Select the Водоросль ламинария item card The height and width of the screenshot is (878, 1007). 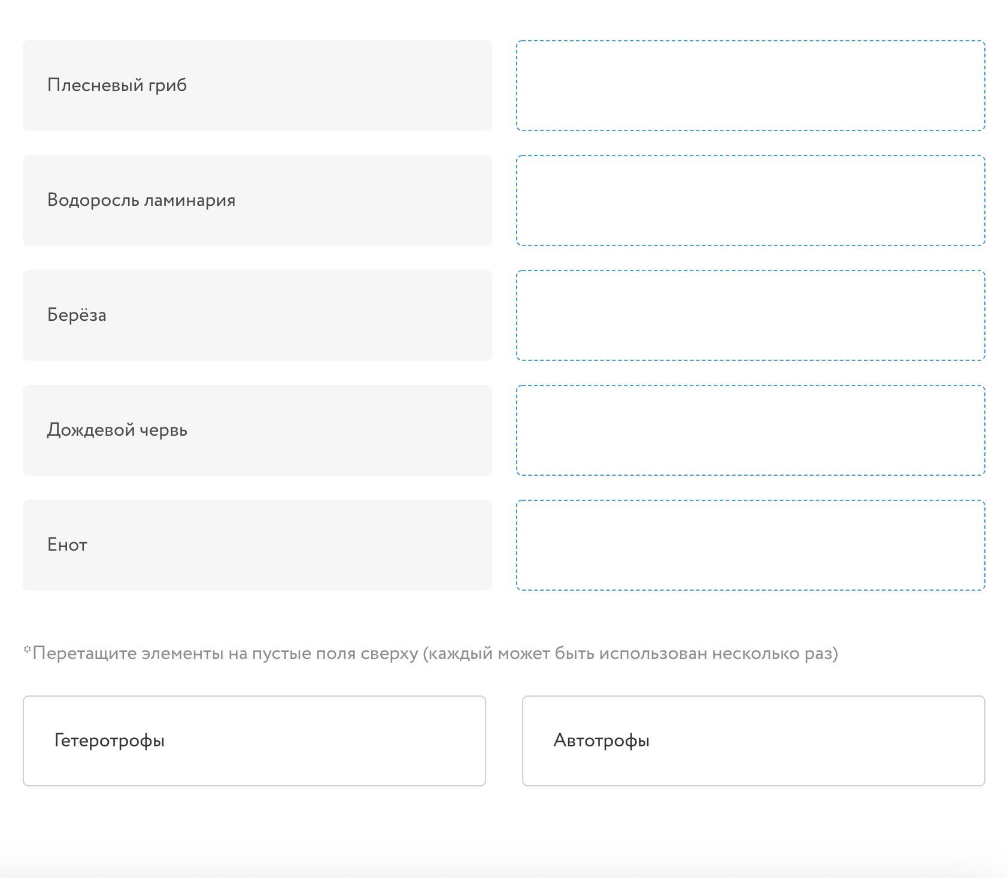coord(257,200)
